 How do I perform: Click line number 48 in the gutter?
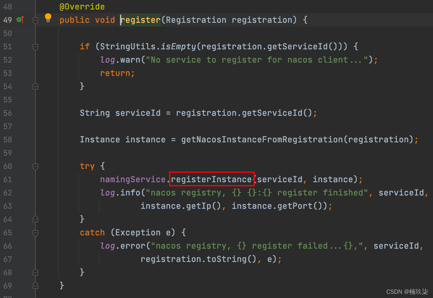(x=8, y=7)
